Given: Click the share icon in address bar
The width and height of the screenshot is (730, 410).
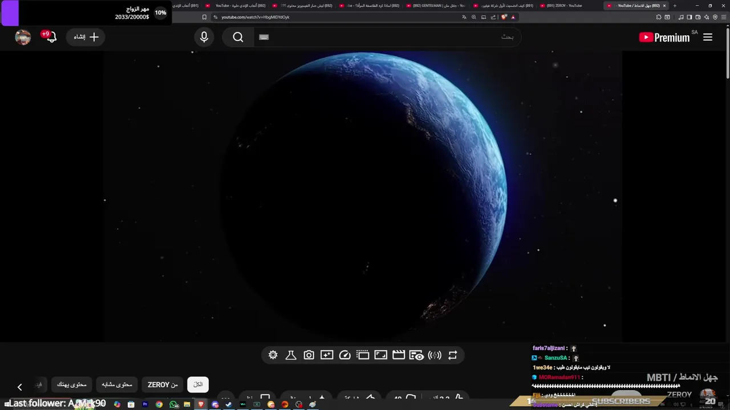Looking at the screenshot, I should 493,17.
